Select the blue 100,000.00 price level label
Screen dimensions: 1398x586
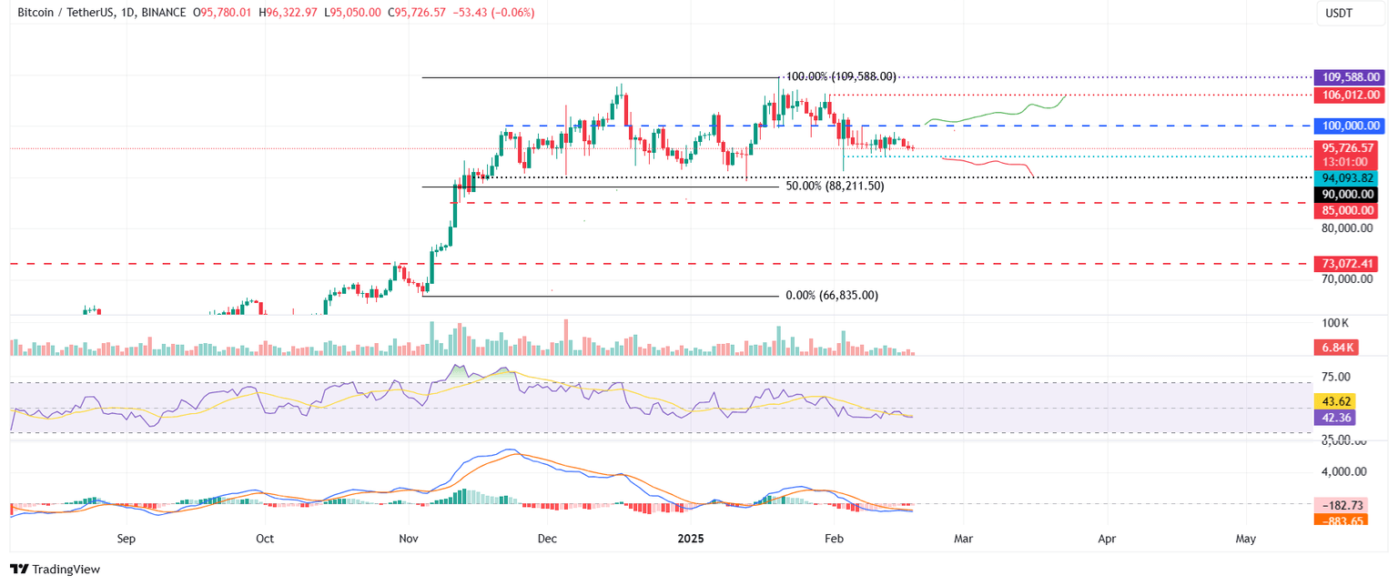click(1348, 126)
